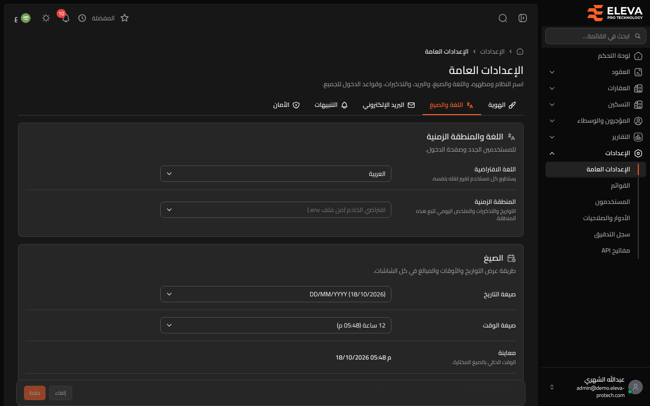
Task: Click the العقارات properties icon
Action: click(x=638, y=88)
